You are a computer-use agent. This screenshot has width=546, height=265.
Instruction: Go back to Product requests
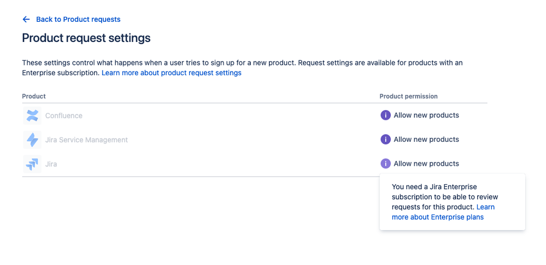(x=78, y=19)
